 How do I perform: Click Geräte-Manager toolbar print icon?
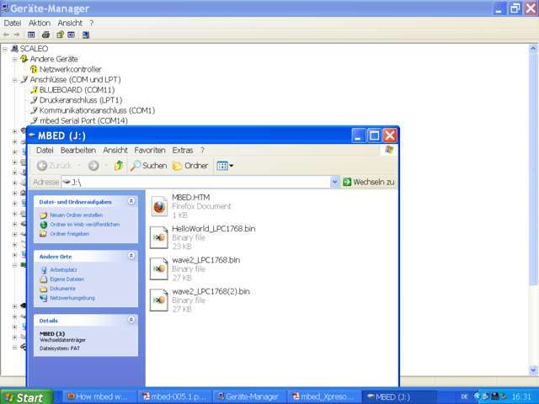45,35
